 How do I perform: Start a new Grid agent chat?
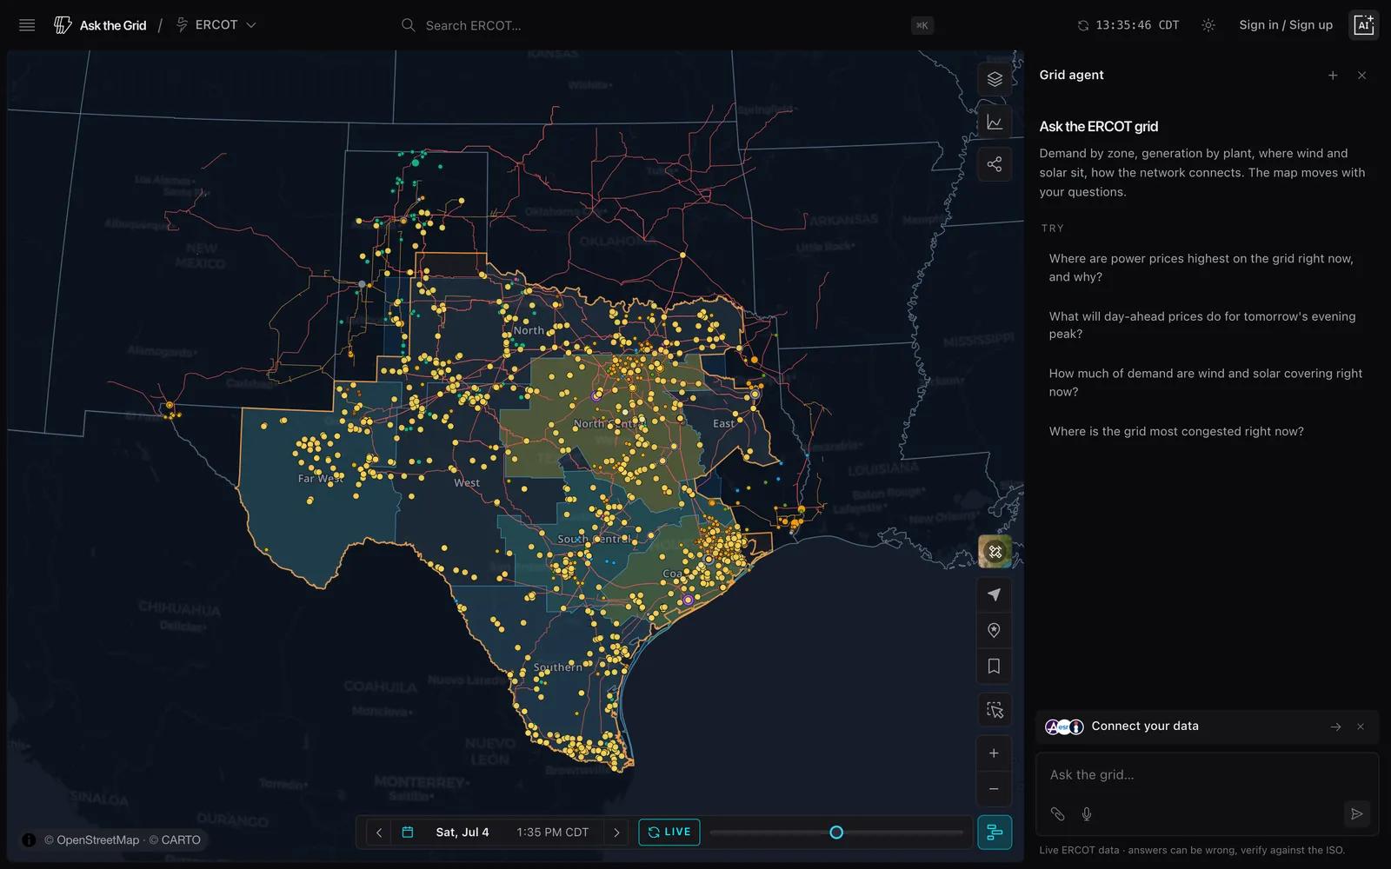click(1333, 76)
